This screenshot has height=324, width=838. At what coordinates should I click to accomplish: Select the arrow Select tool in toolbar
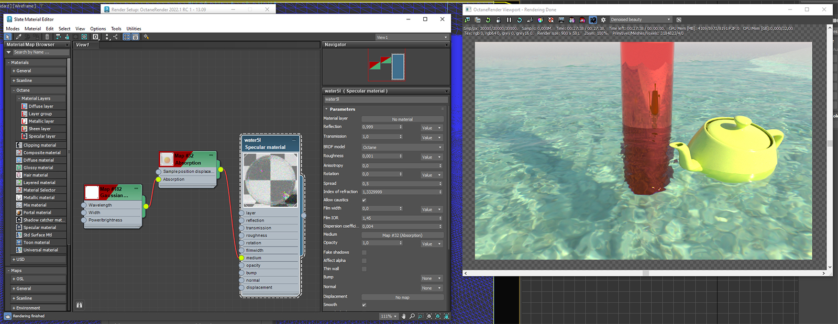(x=8, y=37)
